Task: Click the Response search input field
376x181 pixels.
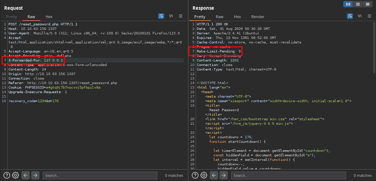Action: pyautogui.click(x=288, y=175)
